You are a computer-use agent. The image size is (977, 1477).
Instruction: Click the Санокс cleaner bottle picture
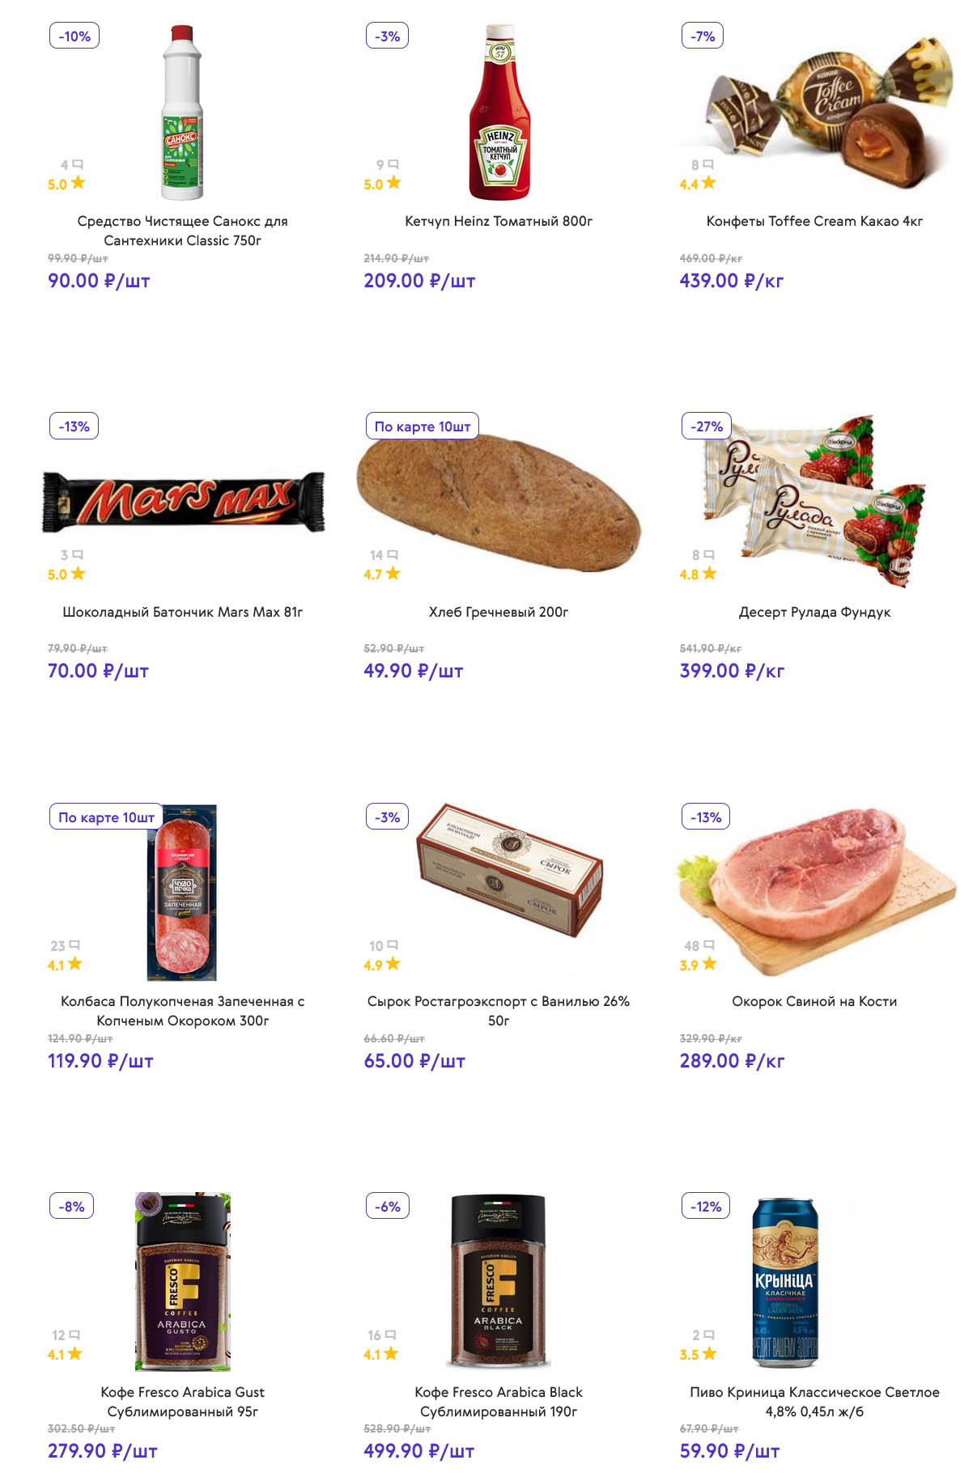pos(182,113)
